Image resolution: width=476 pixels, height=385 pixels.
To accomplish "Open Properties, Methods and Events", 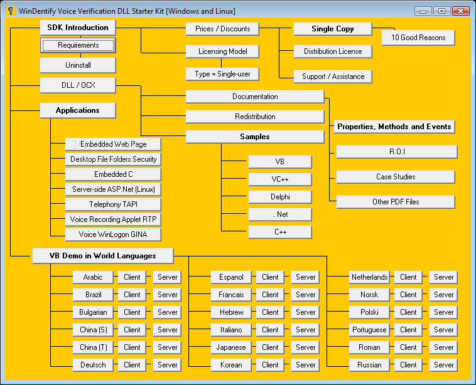I will pyautogui.click(x=394, y=127).
